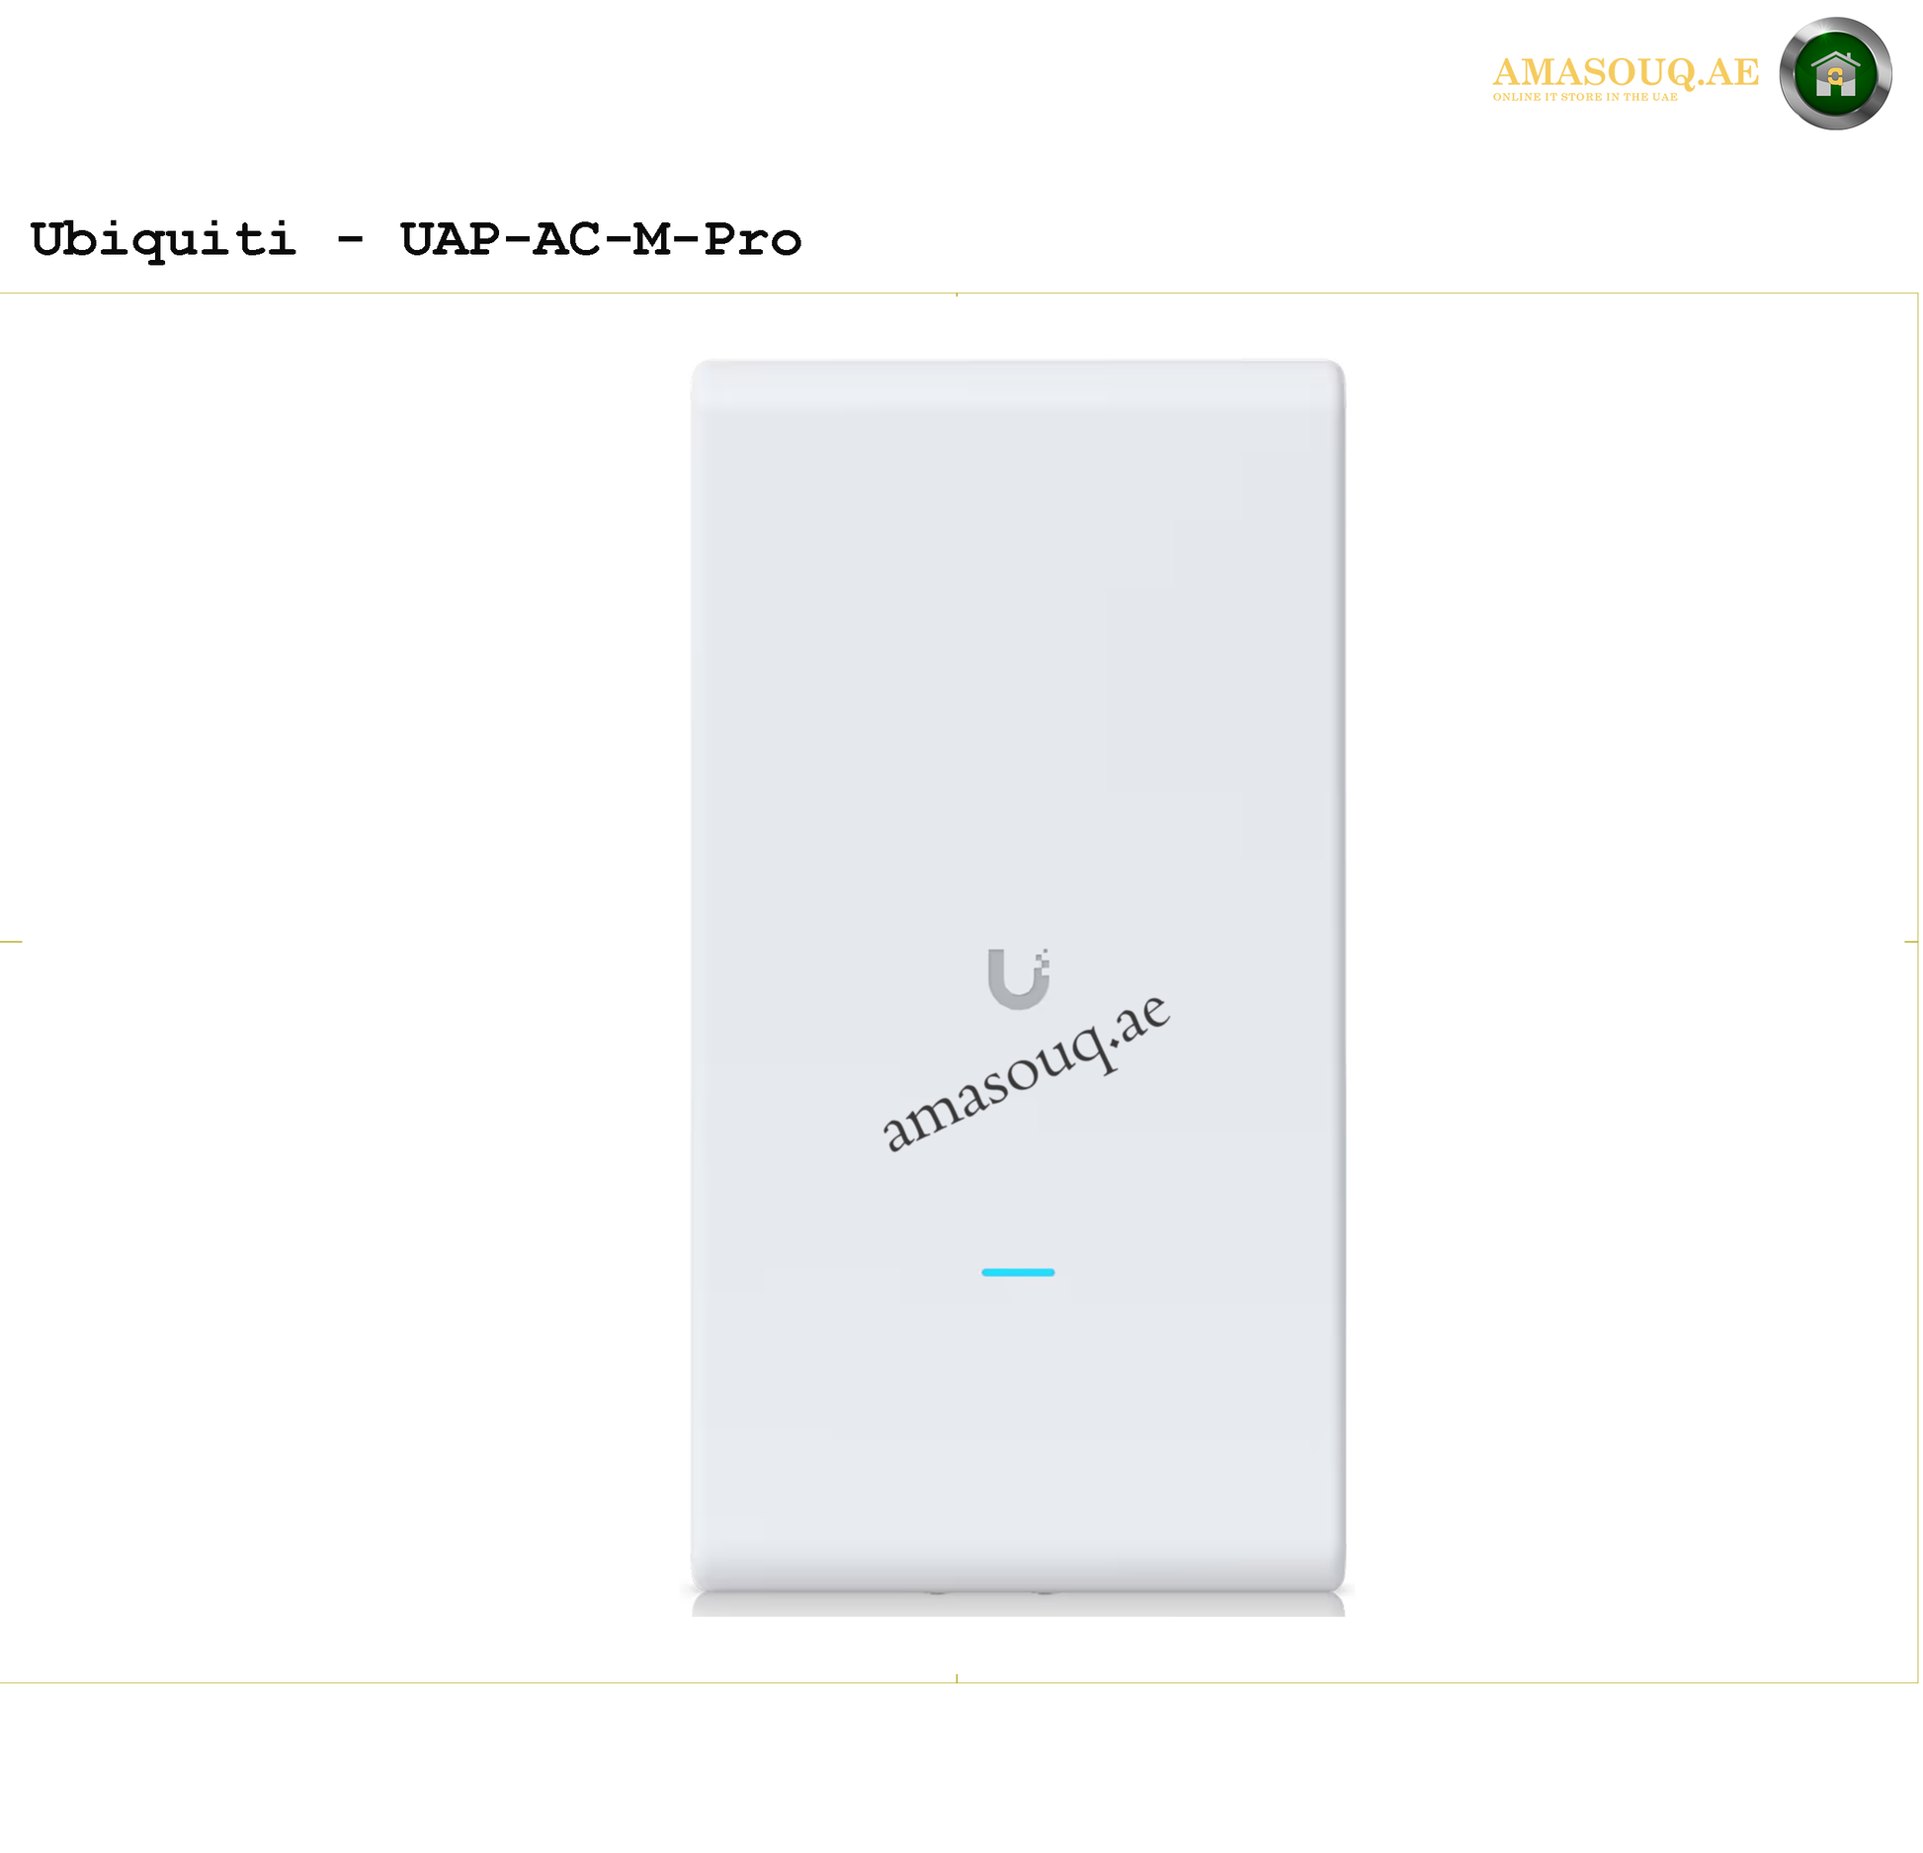Click the bottom base of the access point
The image size is (1923, 1853).
coord(1018,1602)
